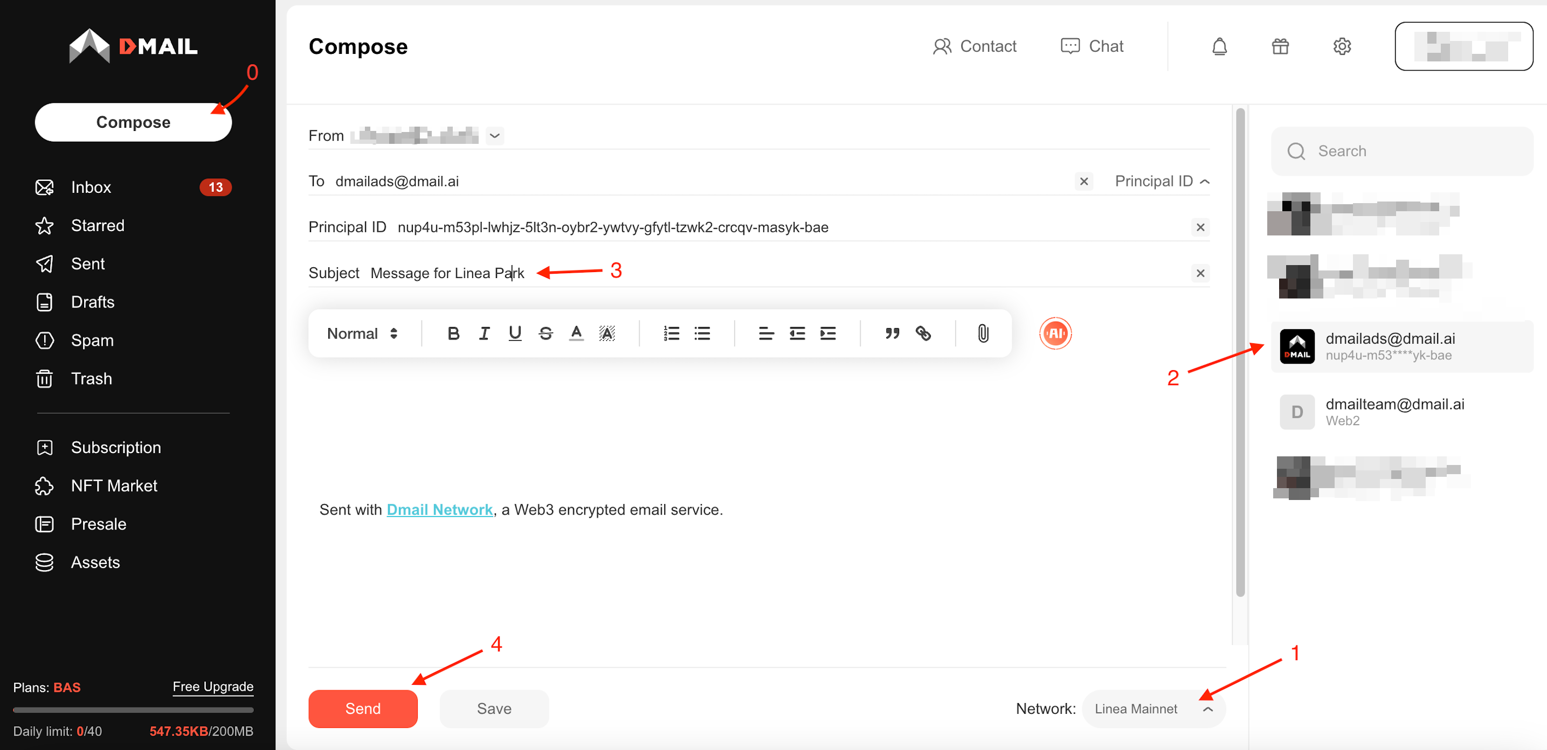Go to Sent mail

tap(70, 263)
